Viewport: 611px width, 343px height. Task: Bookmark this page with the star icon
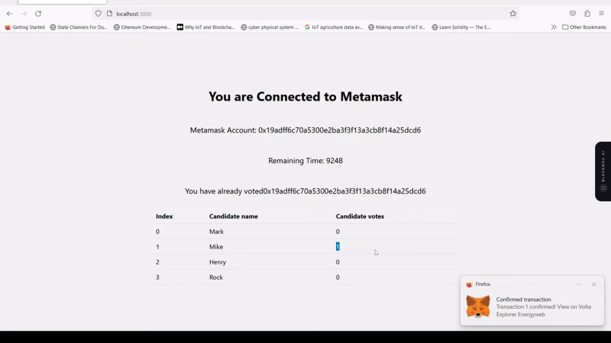pyautogui.click(x=512, y=14)
